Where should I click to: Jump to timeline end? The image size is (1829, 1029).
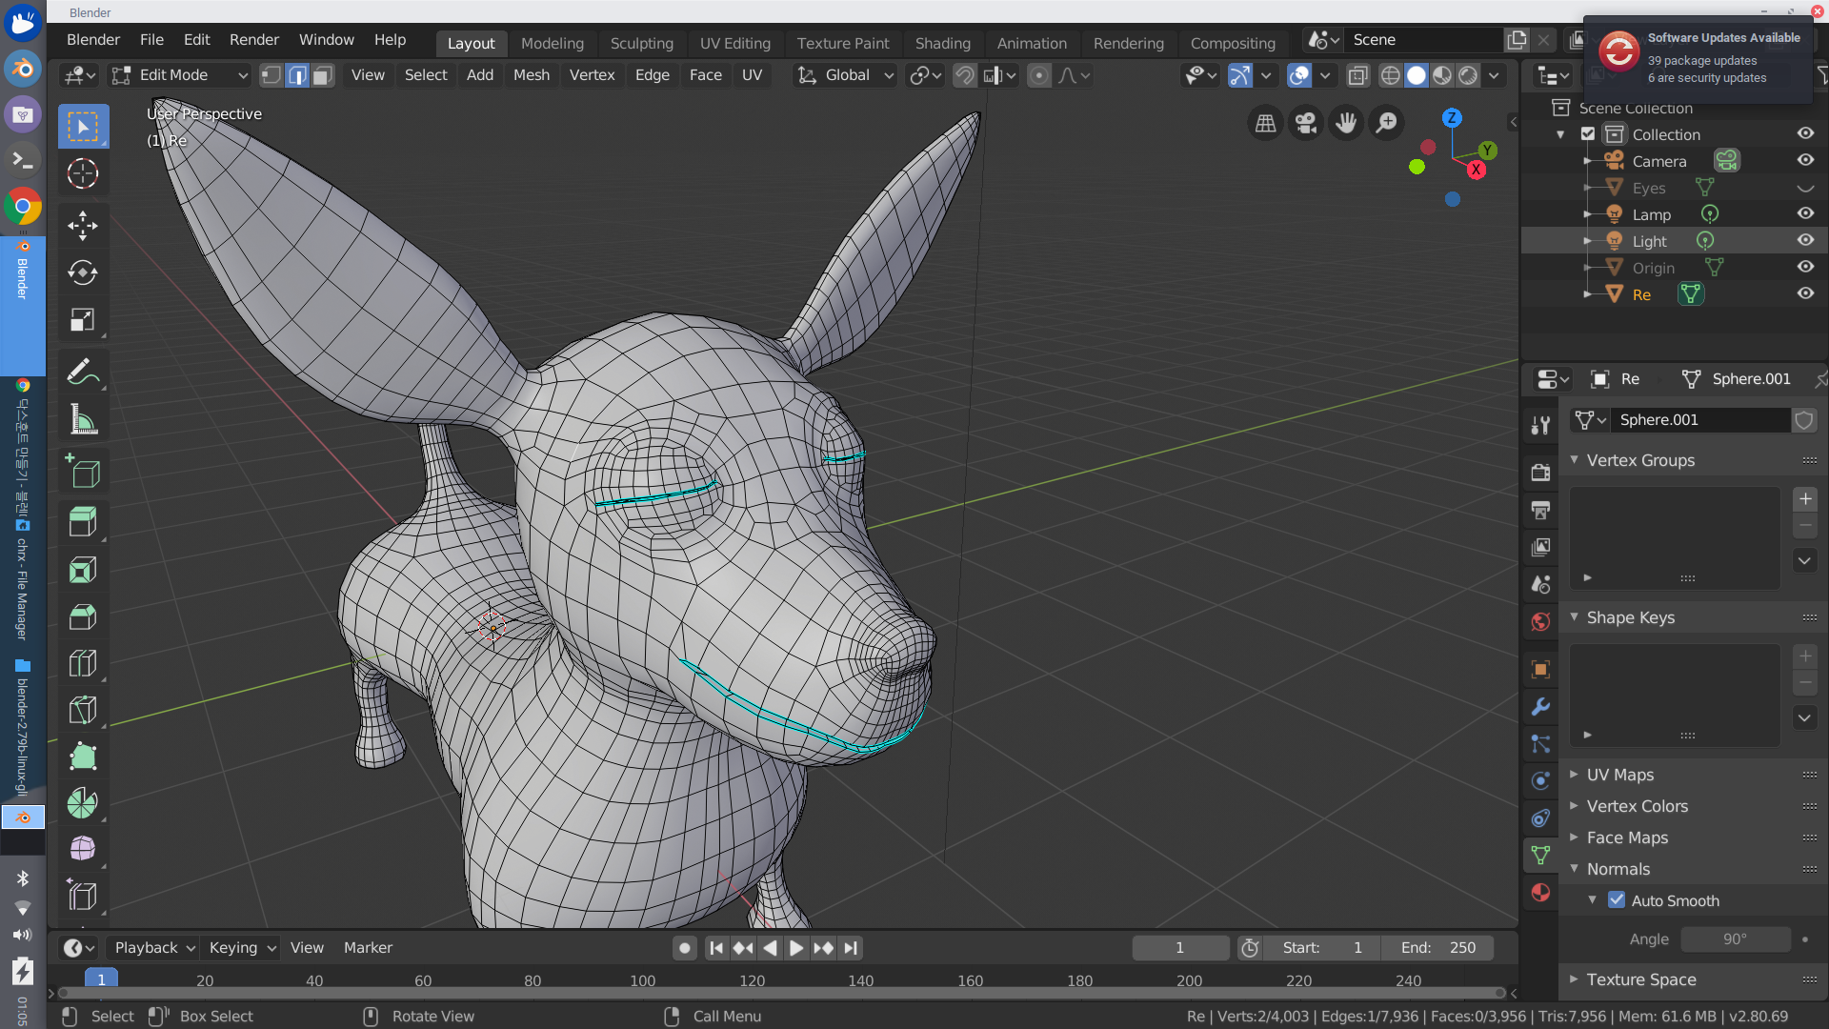click(x=852, y=948)
